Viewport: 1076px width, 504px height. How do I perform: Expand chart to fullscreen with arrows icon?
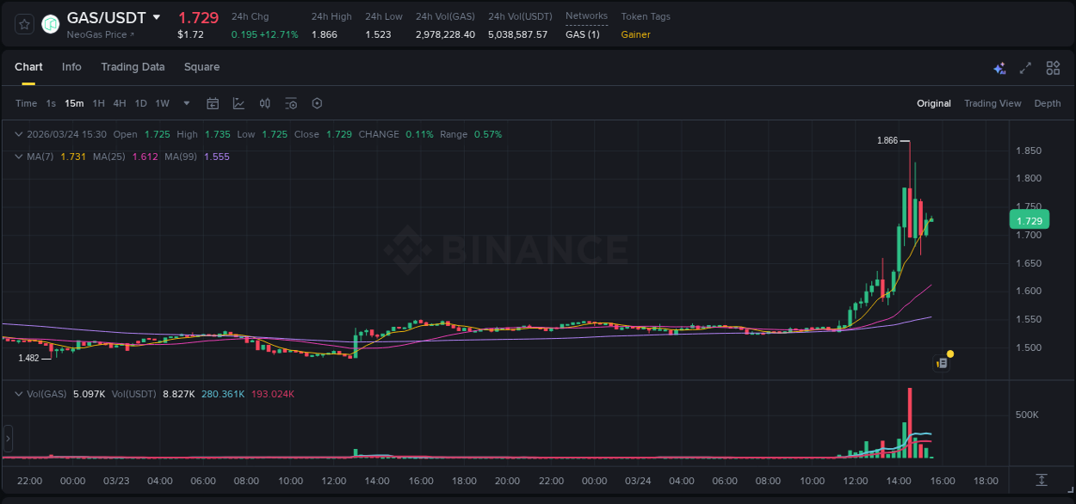[1025, 68]
